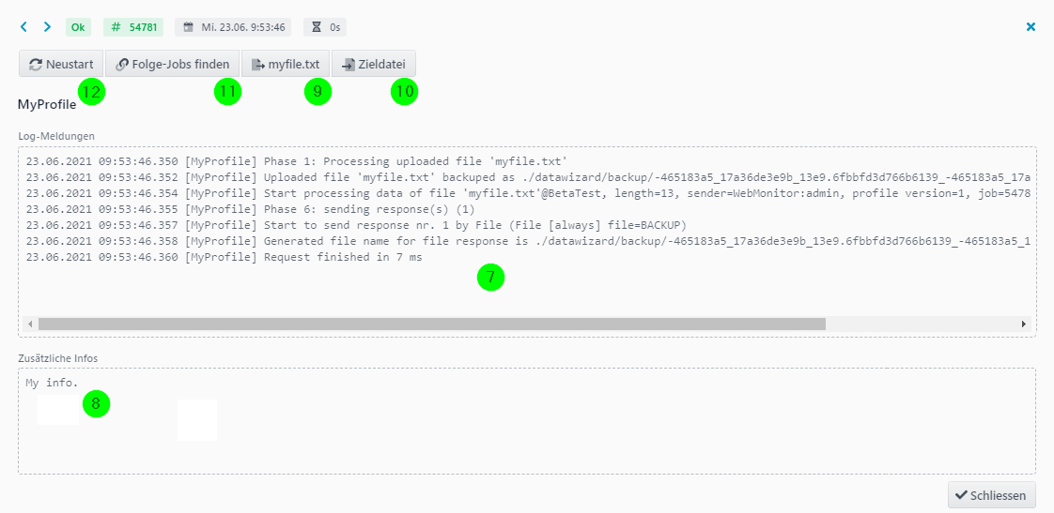Click the 'Start to send response nr. 1' log line
The image size is (1054, 513).
[x=356, y=225]
